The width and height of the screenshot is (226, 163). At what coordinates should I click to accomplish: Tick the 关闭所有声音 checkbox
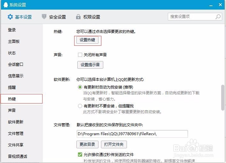80,55
